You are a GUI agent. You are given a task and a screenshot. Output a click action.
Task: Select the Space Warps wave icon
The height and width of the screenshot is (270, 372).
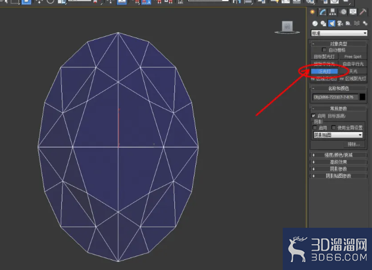(x=357, y=23)
